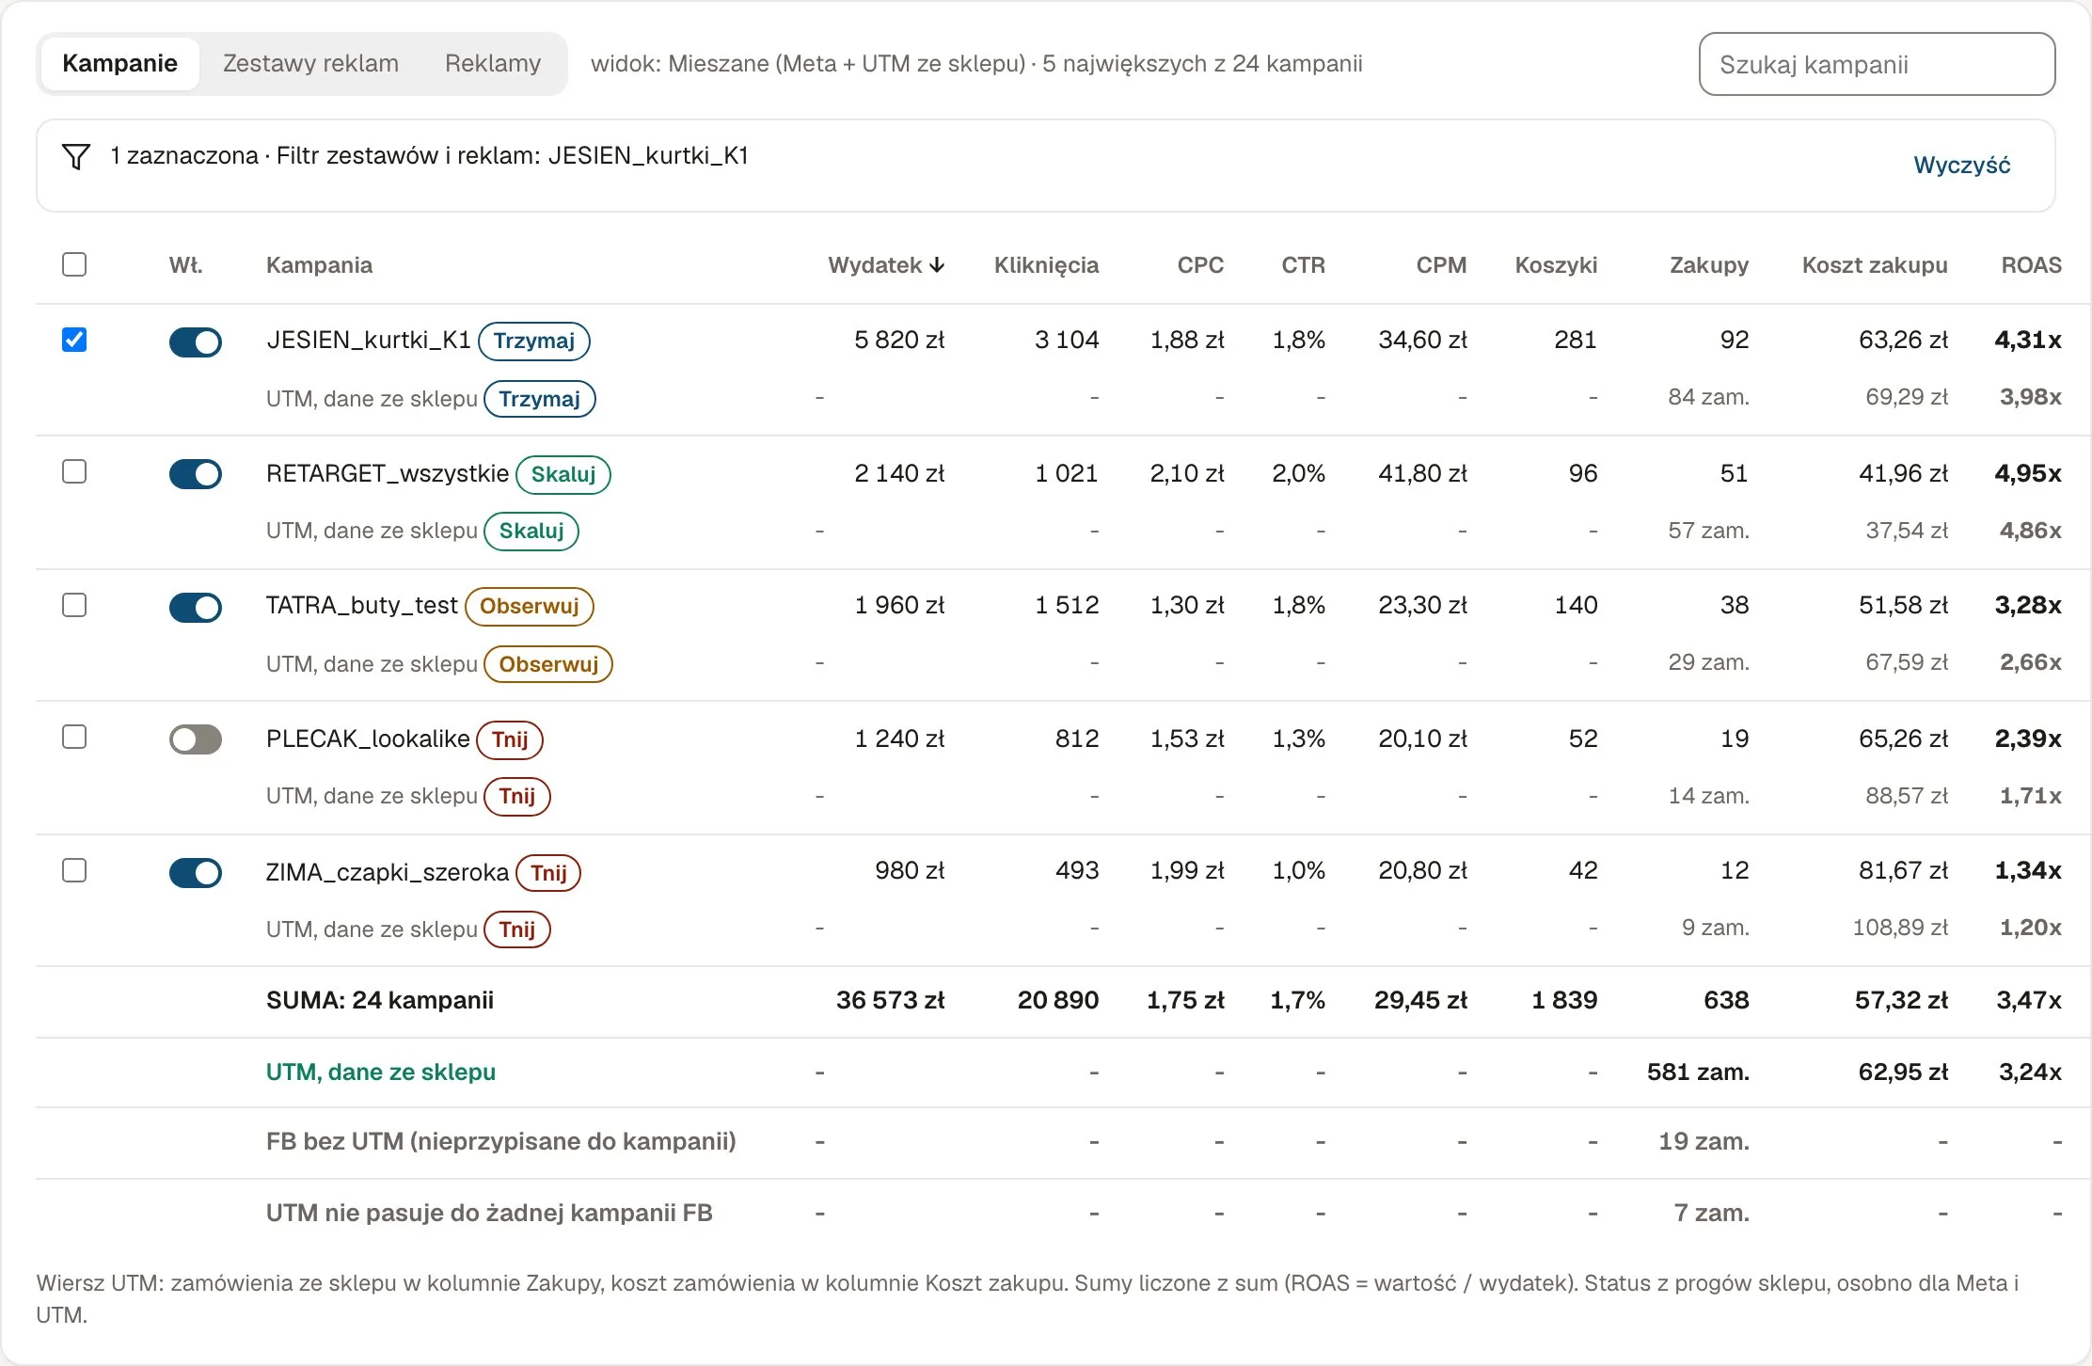Enable the PLECAK_lookalike campaign toggle
Image resolution: width=2092 pixels, height=1366 pixels.
196,739
